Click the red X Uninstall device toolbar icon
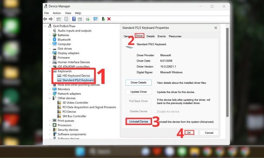Image resolution: width=264 pixels, height=158 pixels. 109,19
